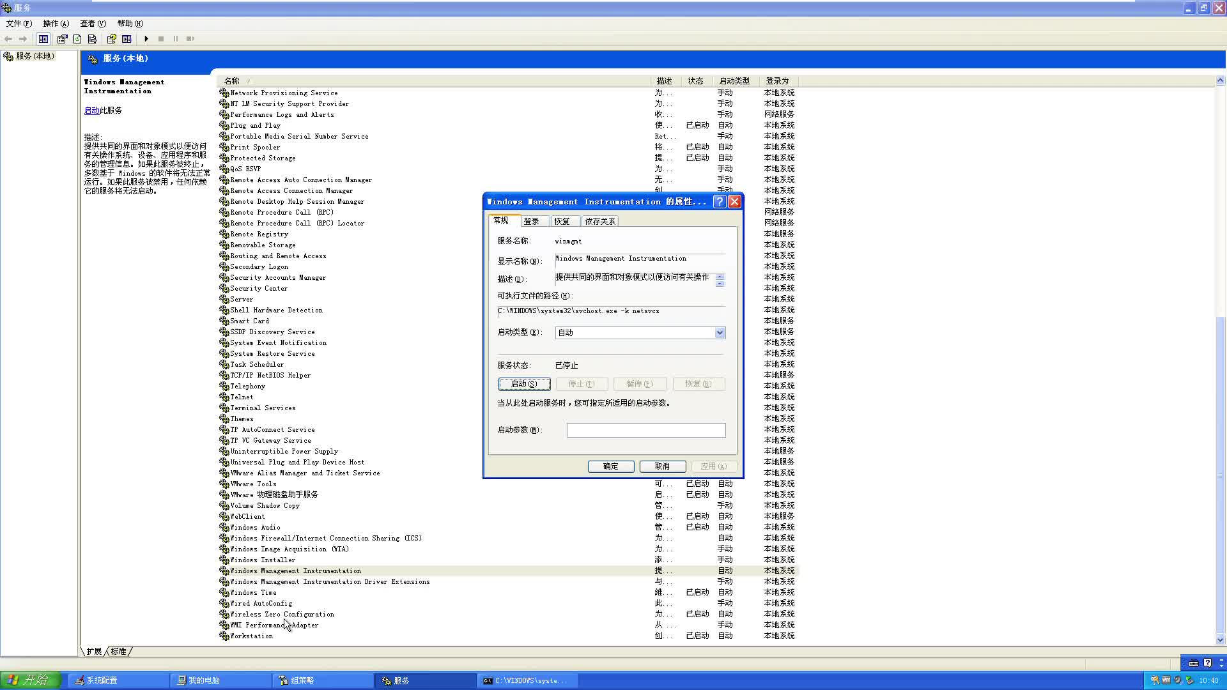The height and width of the screenshot is (690, 1227).
Task: Click the 启动参数 input field
Action: (645, 430)
